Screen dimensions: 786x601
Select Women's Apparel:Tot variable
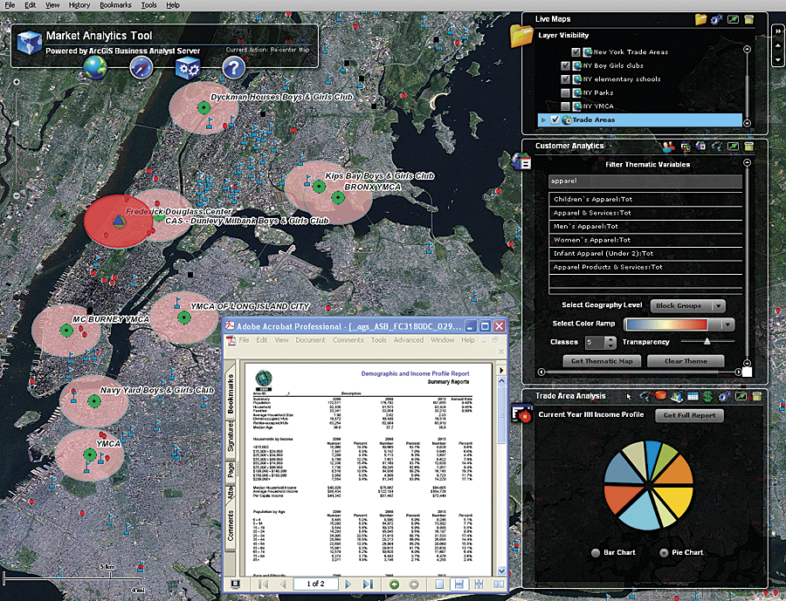(x=645, y=240)
